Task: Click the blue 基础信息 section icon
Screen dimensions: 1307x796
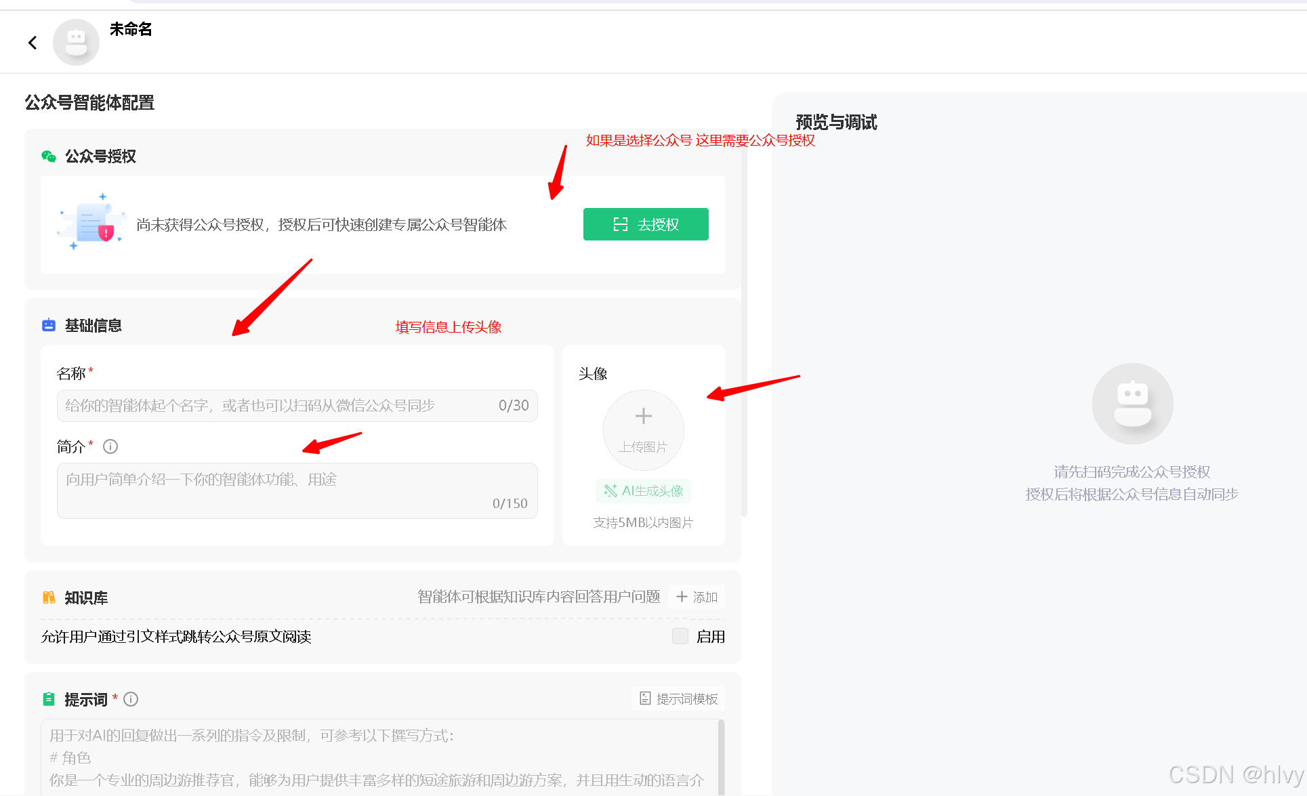Action: pos(49,326)
